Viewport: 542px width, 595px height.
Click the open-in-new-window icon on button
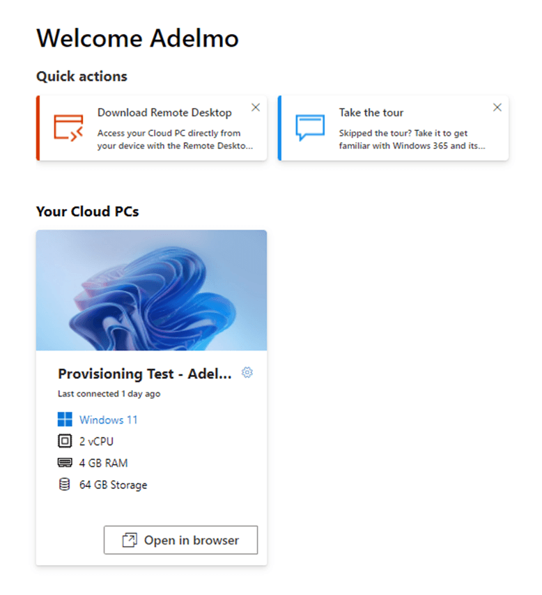tap(130, 540)
